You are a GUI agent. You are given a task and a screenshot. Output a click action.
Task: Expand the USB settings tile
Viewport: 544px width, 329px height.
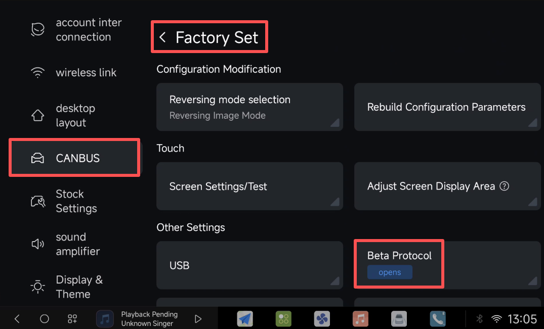point(249,265)
